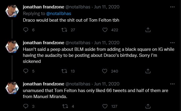
Task: Reply to the Draco tweet
Action: pyautogui.click(x=26, y=30)
